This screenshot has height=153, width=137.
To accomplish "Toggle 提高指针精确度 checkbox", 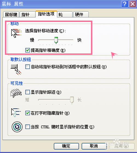I will pyautogui.click(x=27, y=50).
